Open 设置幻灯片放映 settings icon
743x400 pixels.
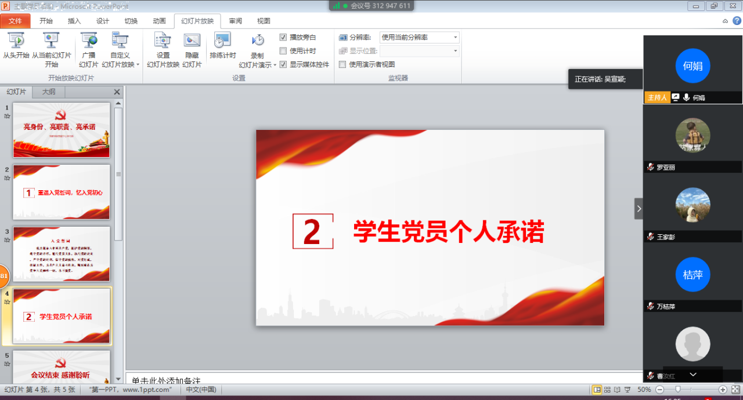pyautogui.click(x=163, y=41)
